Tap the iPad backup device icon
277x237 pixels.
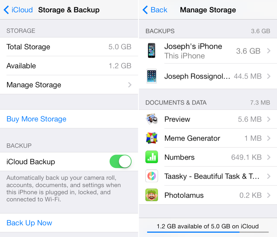[151, 76]
